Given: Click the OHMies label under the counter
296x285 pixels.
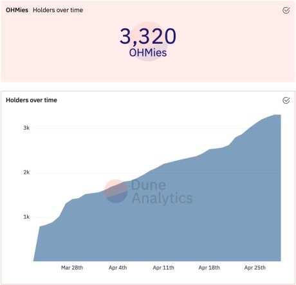Looking at the screenshot, I should 148,53.
